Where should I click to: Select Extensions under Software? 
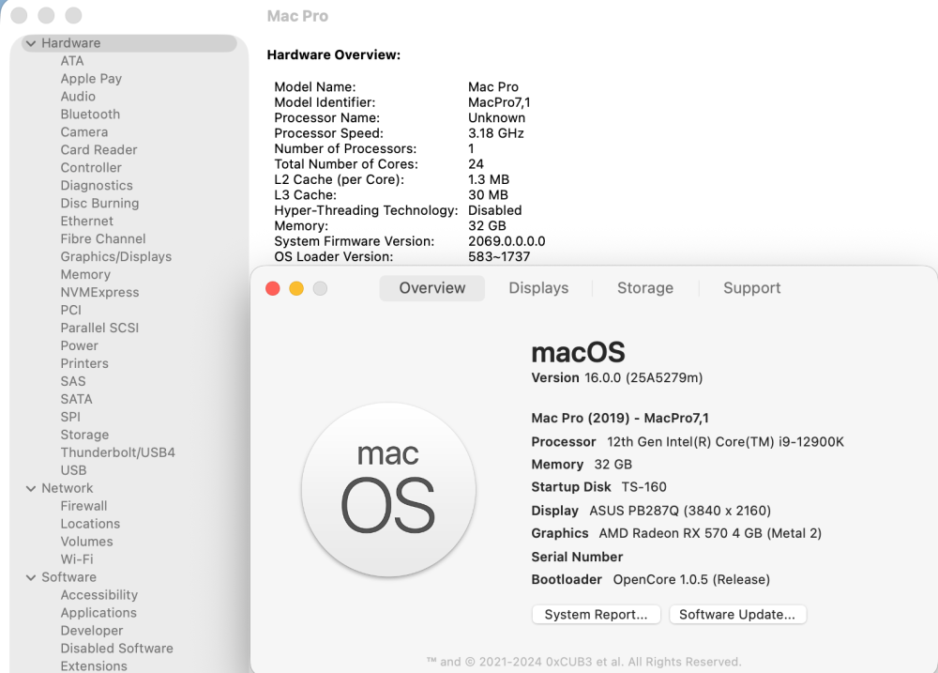[x=94, y=666]
